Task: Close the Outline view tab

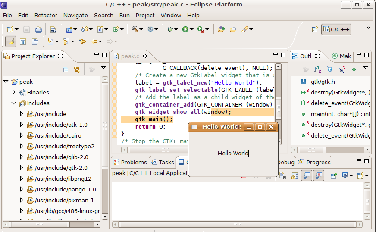Action: pyautogui.click(x=317, y=56)
